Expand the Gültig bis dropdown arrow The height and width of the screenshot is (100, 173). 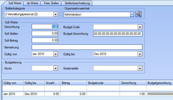tap(140, 54)
